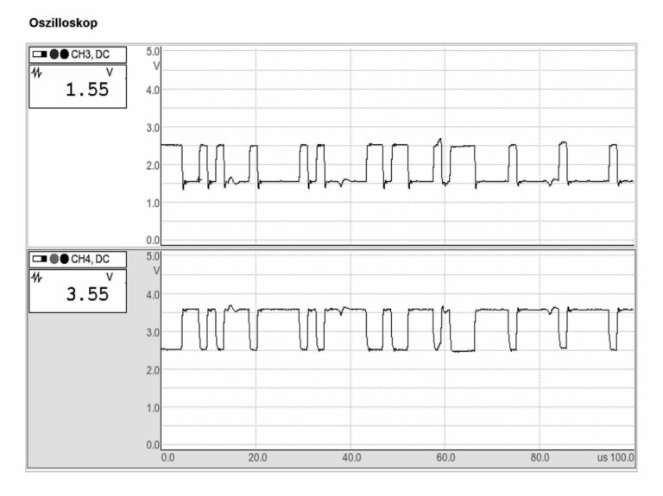Click the CH4 voltage reading 3.55

87,294
